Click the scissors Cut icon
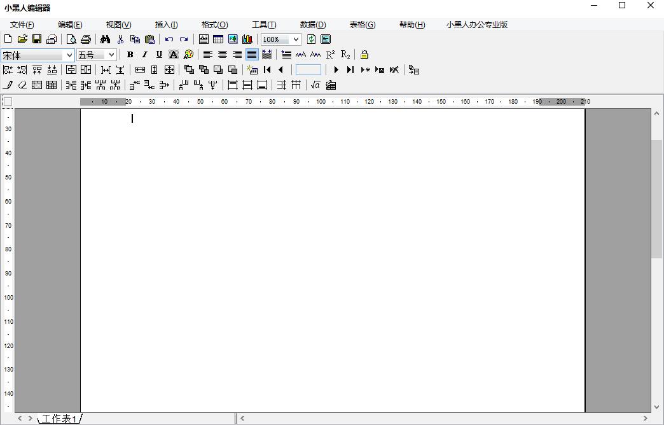This screenshot has height=425, width=664. click(x=120, y=39)
